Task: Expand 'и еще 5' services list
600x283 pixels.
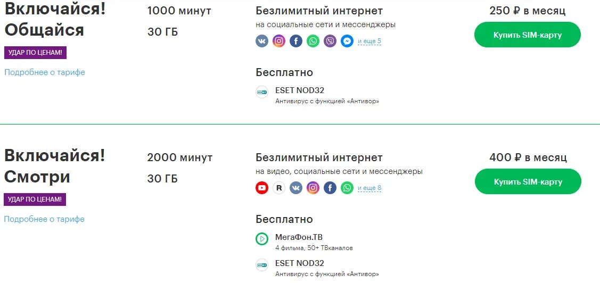Action: 369,41
